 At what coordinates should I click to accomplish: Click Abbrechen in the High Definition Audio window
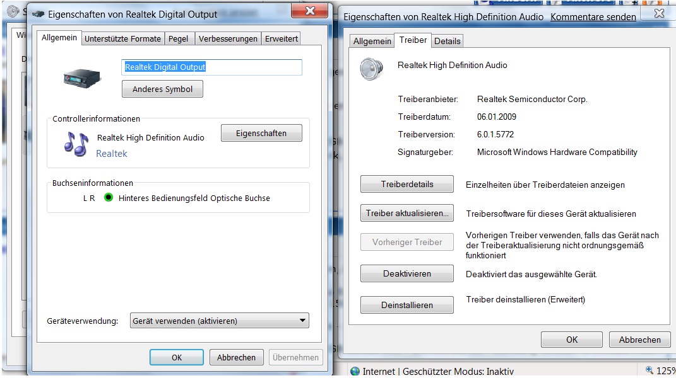640,340
